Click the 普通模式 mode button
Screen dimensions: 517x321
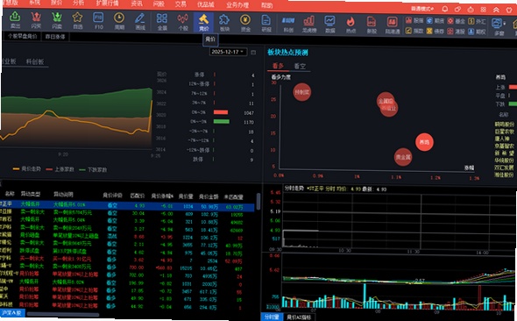click(x=422, y=9)
